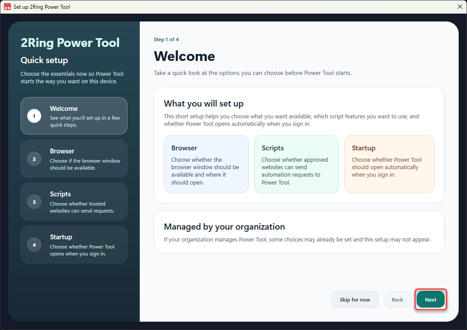Click the "This short setup helps you choose" paragraph
This screenshot has height=330, width=467.
[x=291, y=120]
